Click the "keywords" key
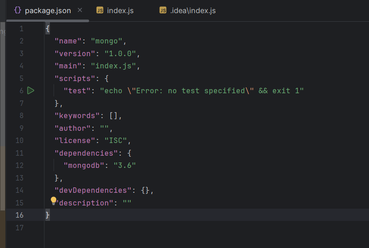 (x=77, y=116)
